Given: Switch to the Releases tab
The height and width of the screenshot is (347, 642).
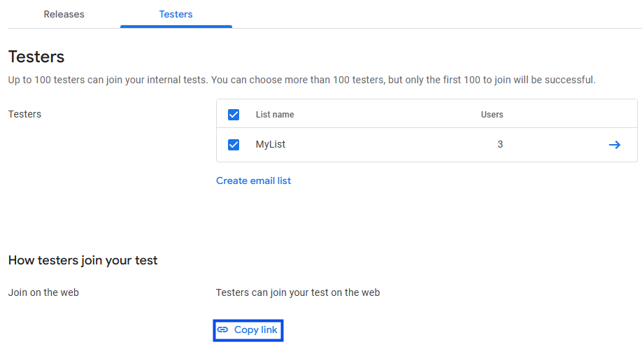Looking at the screenshot, I should [x=64, y=14].
